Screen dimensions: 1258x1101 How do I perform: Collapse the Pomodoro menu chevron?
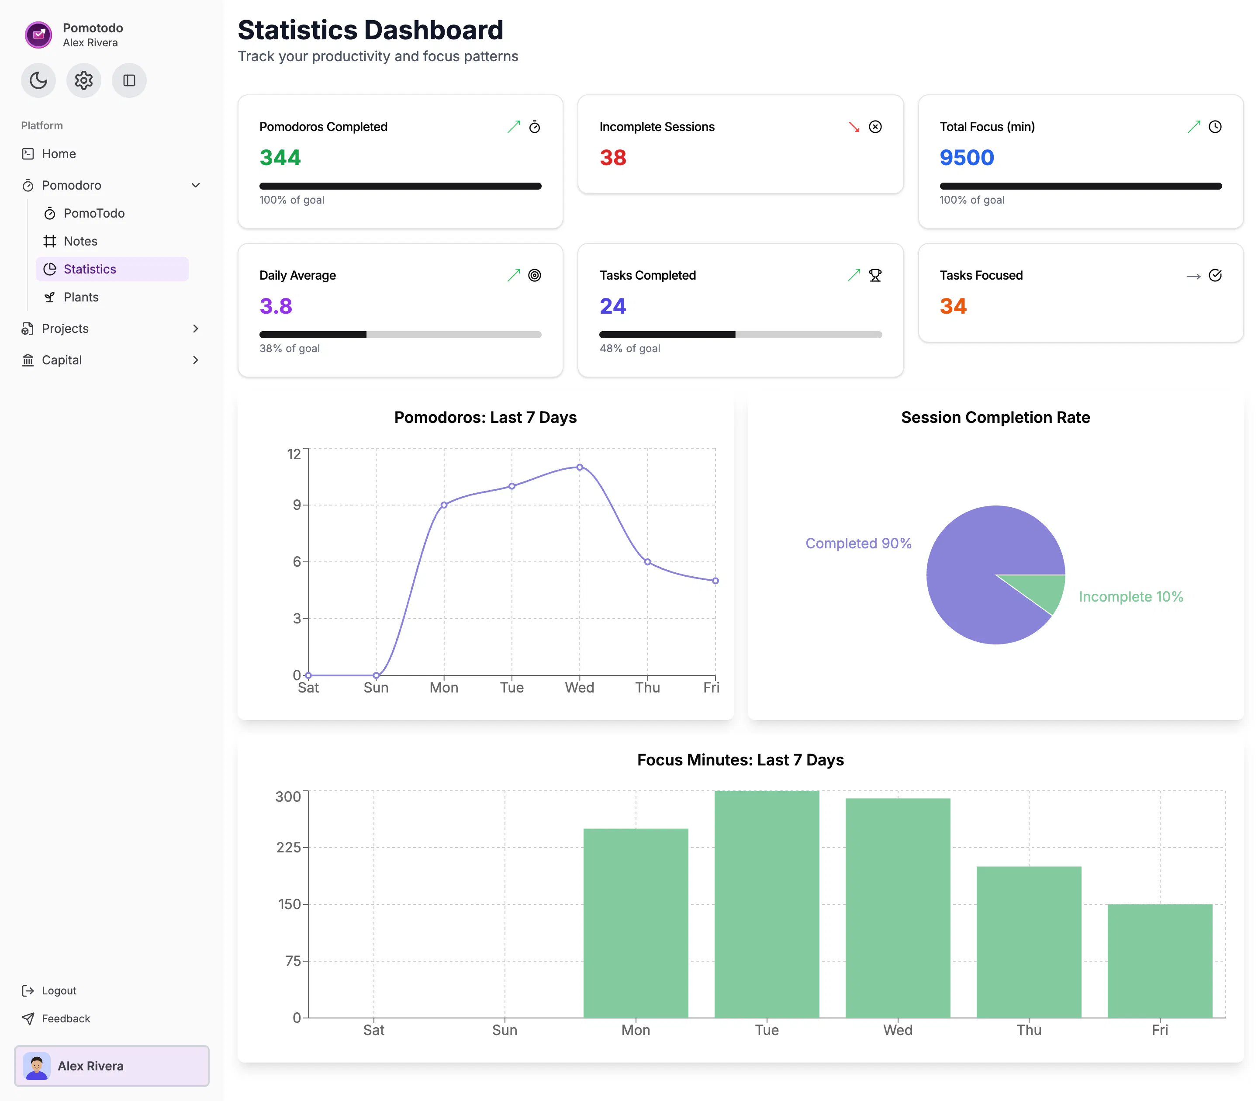click(195, 186)
